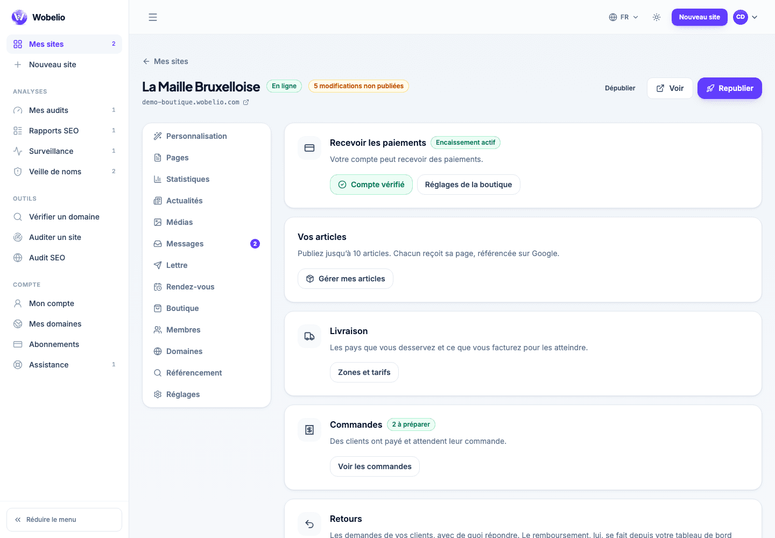
Task: Click the Audit SEO globe icon
Action: pos(18,258)
